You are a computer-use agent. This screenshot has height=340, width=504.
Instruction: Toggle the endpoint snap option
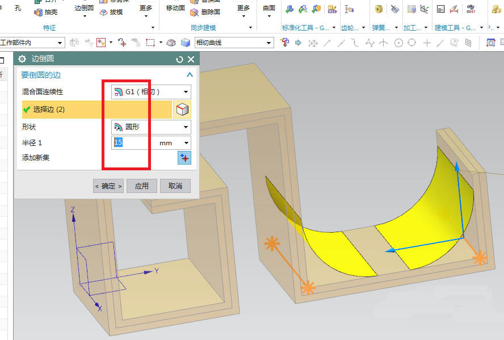[327, 43]
